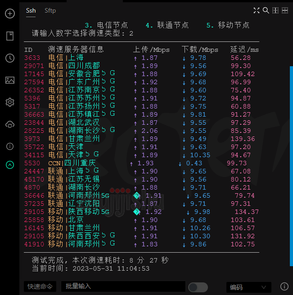This screenshot has height=295, width=293.
Task: Click the sidebar info circle icon
Action: [10, 146]
